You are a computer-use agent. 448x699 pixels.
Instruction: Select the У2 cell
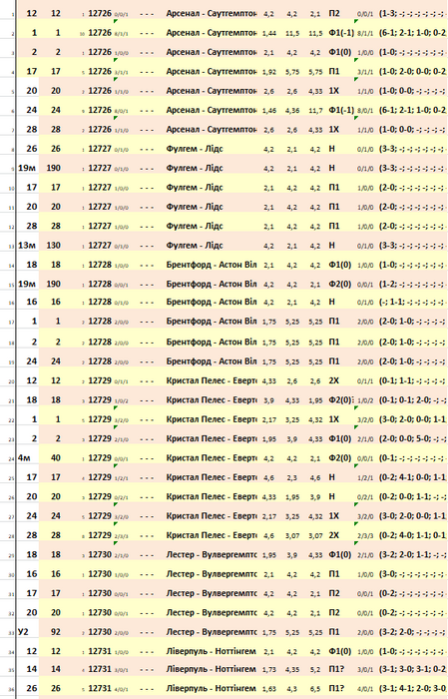click(x=23, y=632)
